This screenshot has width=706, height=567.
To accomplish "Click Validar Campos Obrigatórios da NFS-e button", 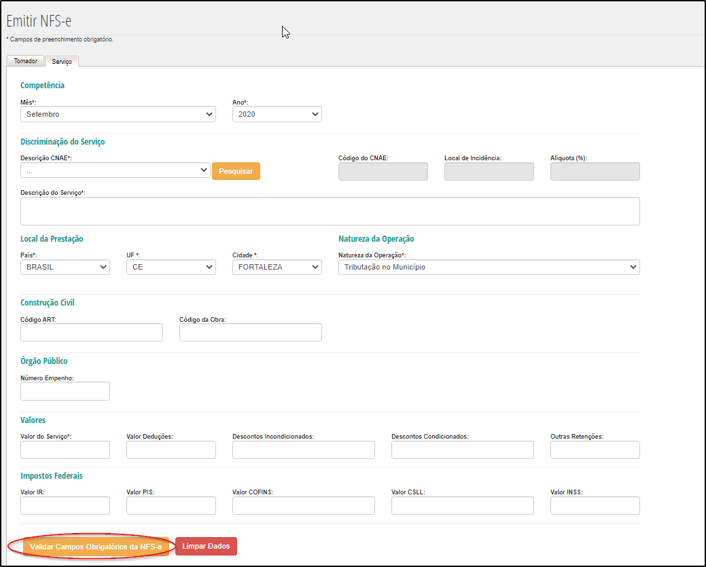I will tap(96, 547).
